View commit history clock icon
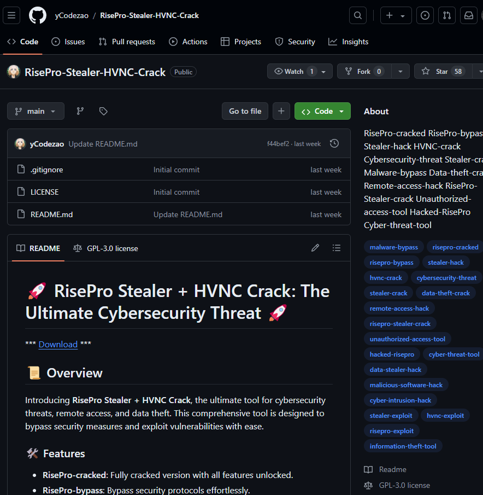This screenshot has height=495, width=483. pos(334,144)
